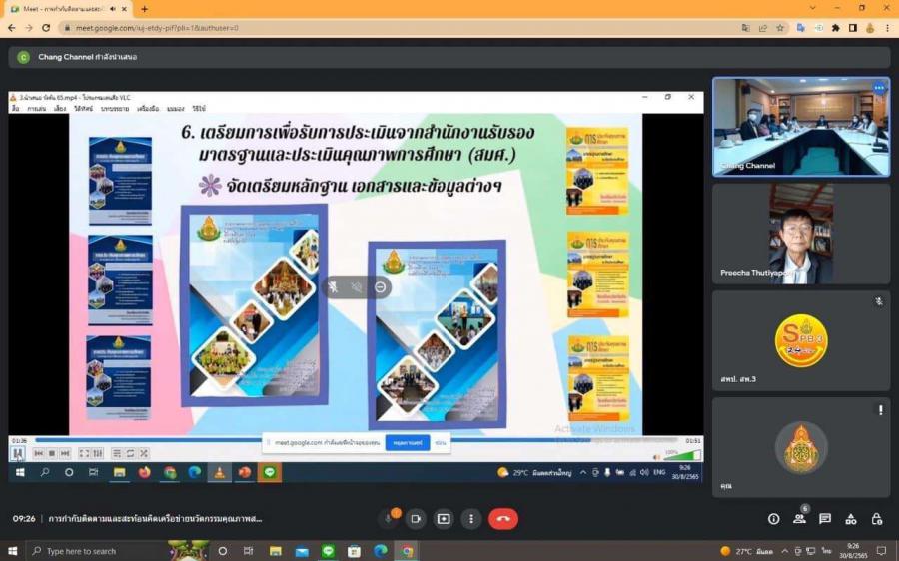
Task: Open the meeting details info icon
Action: 773,519
